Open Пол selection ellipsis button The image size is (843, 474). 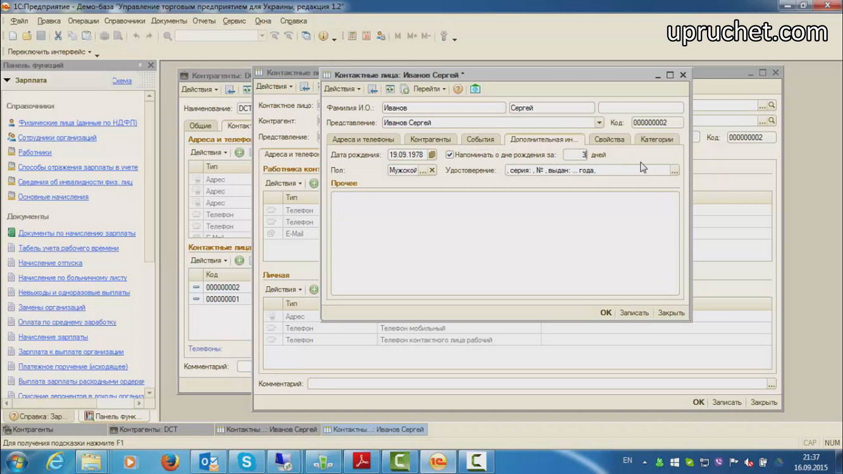(422, 170)
